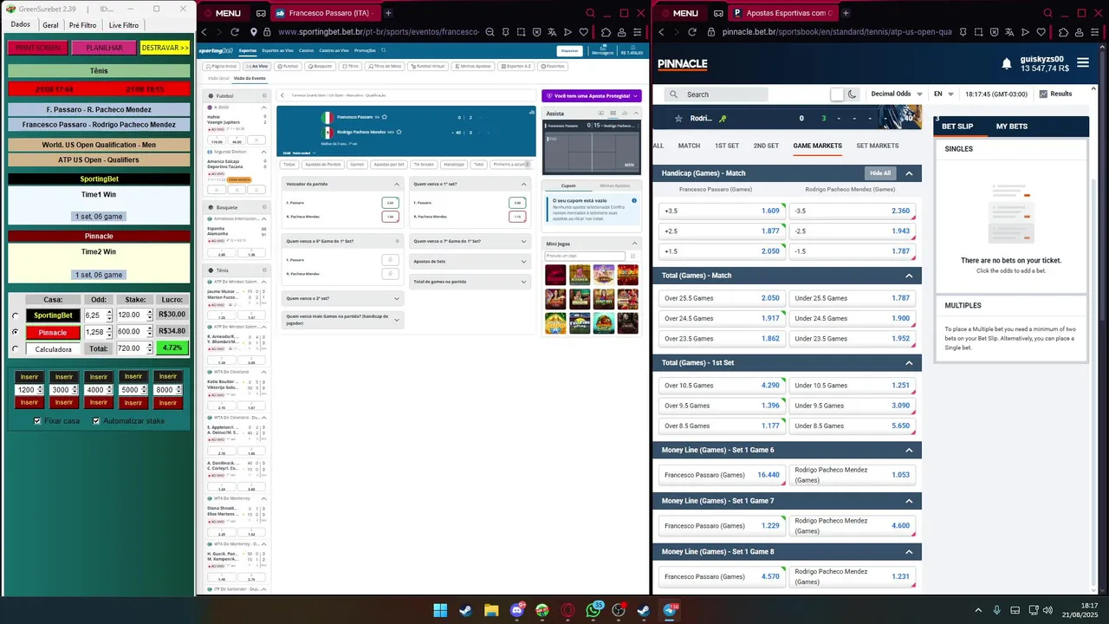Show hidden system tray icons

(978, 610)
